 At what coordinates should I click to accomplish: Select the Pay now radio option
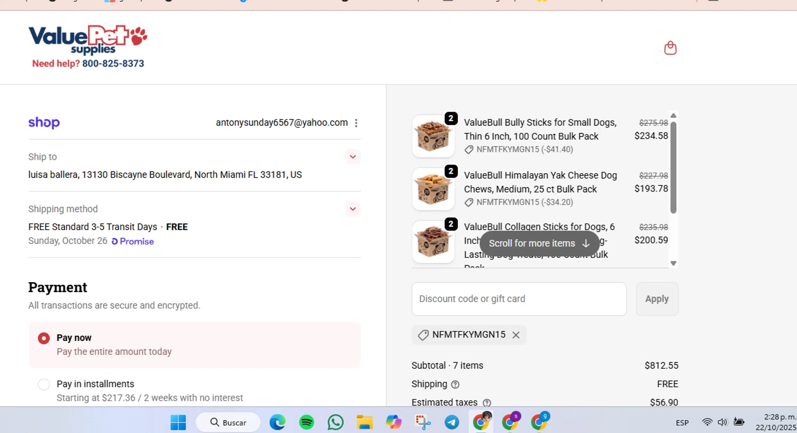tap(44, 338)
